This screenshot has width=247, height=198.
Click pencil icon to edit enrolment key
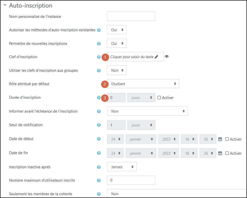(x=156, y=57)
